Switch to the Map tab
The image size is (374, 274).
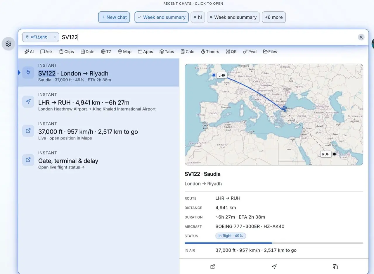125,51
